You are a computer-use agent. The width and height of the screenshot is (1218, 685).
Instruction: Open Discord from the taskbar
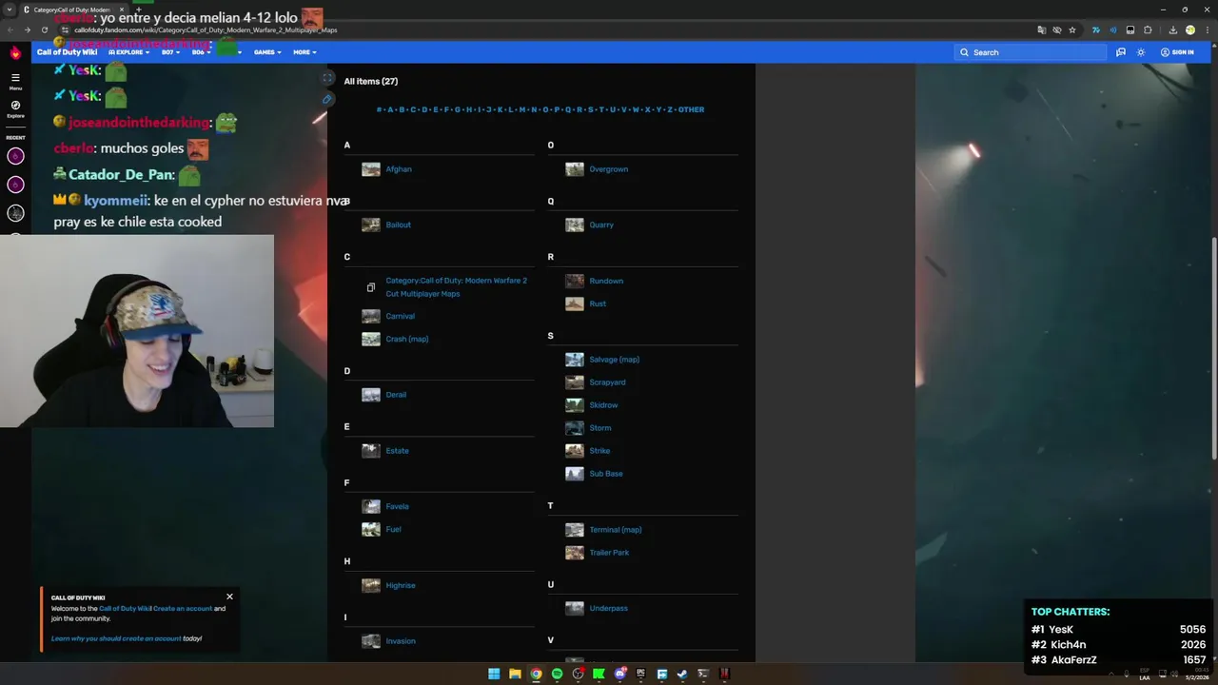coord(619,674)
